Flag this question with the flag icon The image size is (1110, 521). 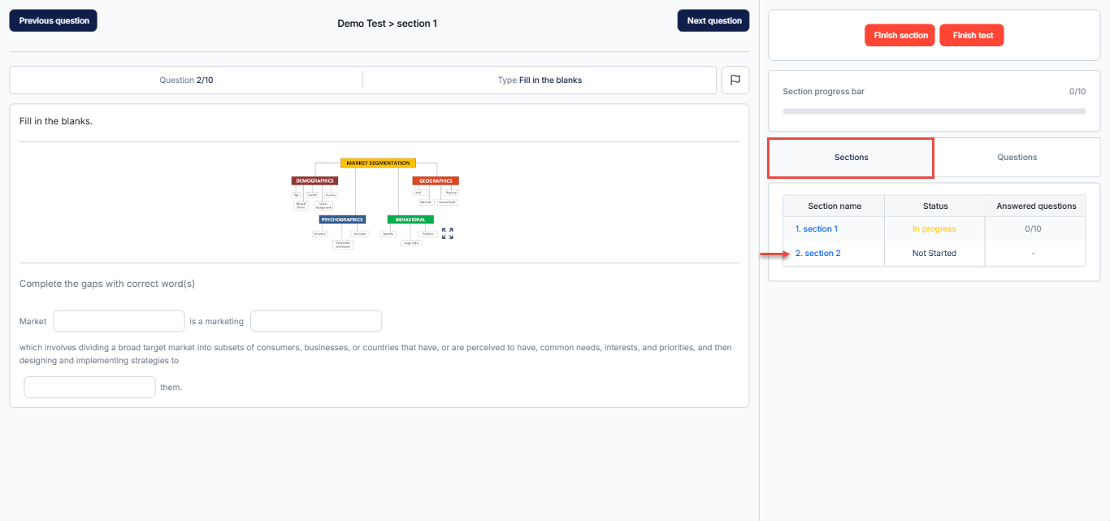(x=735, y=80)
